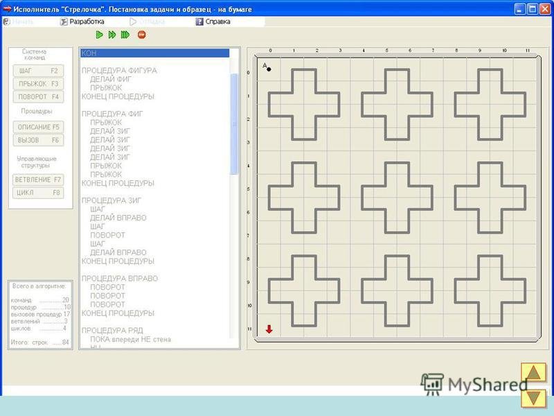Click the code list vertical scrollbar
This screenshot has height=416, width=554.
[x=234, y=125]
